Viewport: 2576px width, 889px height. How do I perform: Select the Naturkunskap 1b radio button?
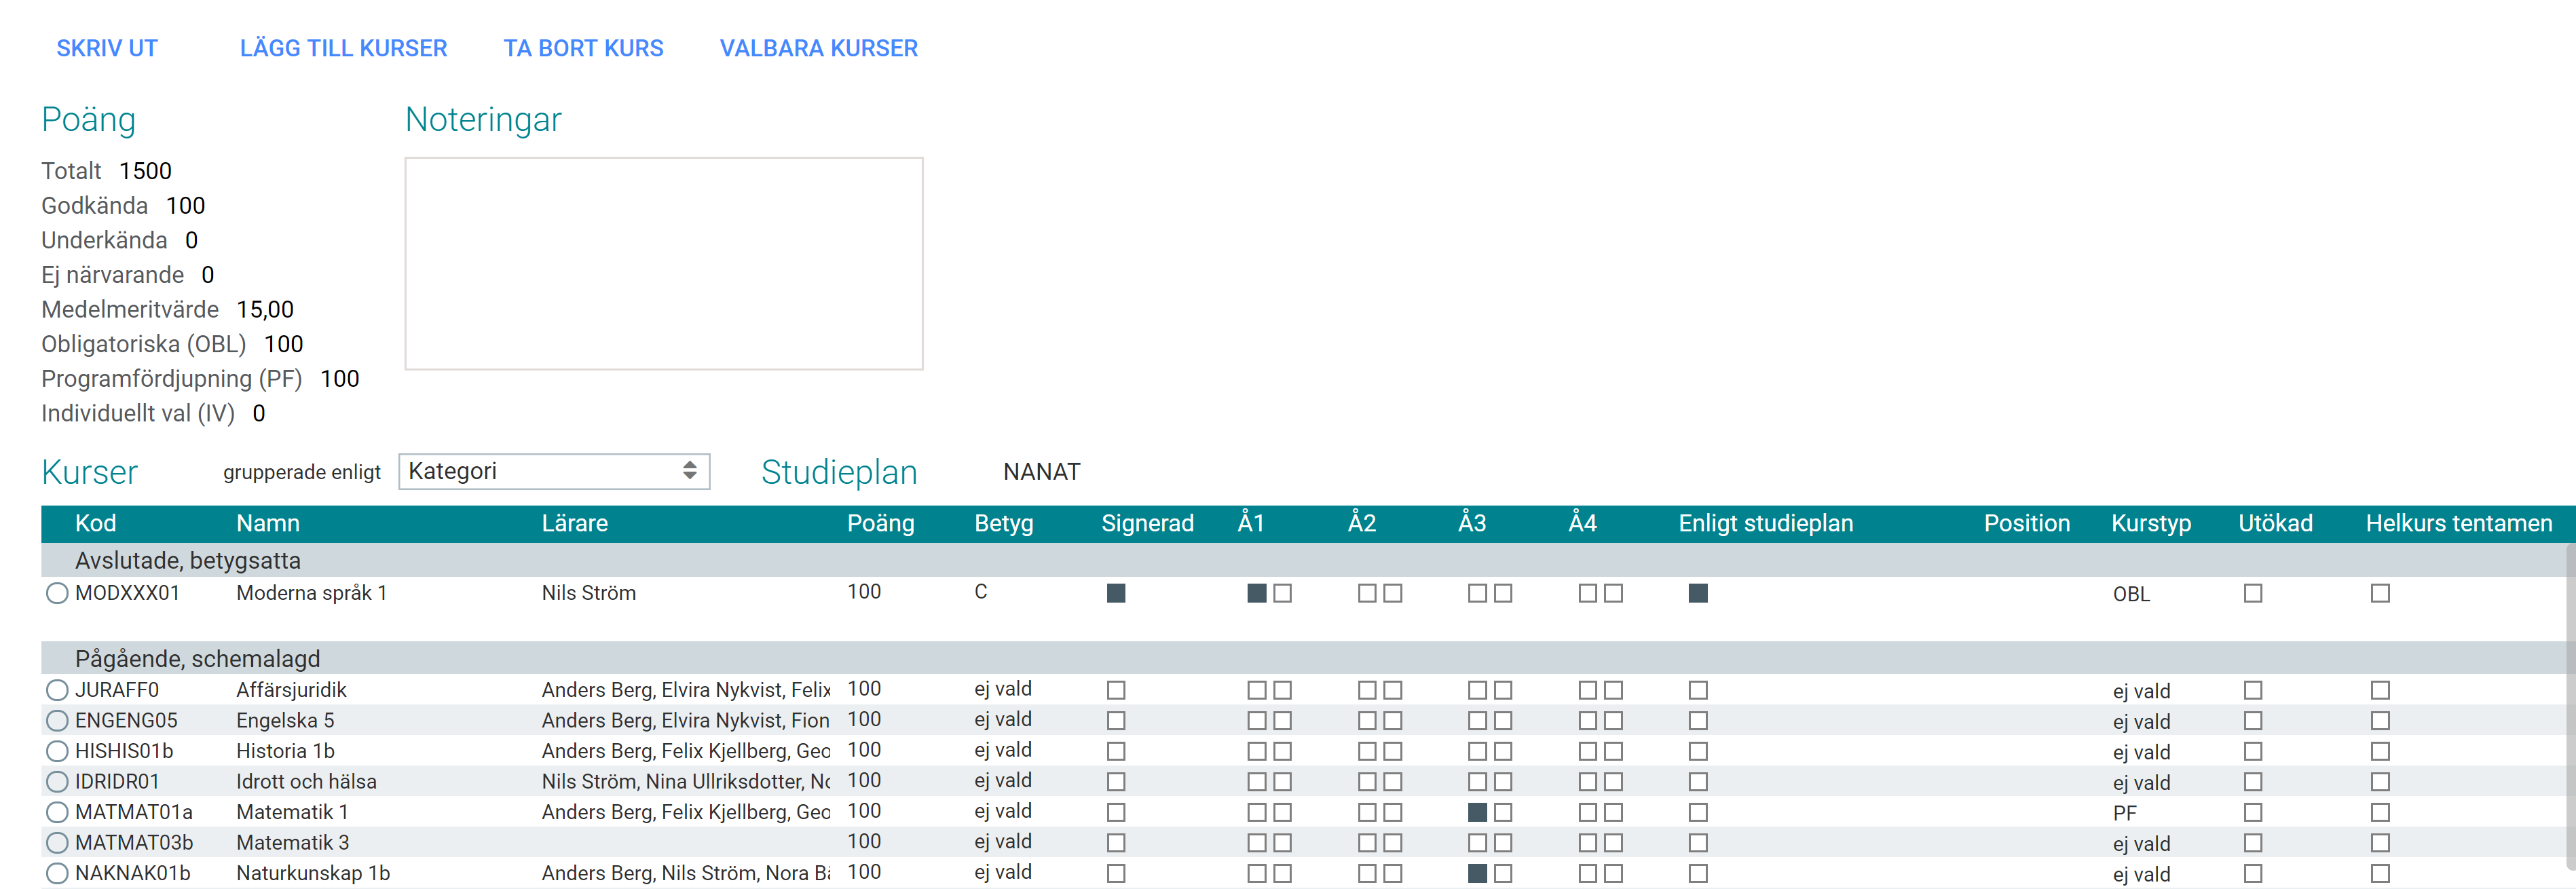(57, 873)
